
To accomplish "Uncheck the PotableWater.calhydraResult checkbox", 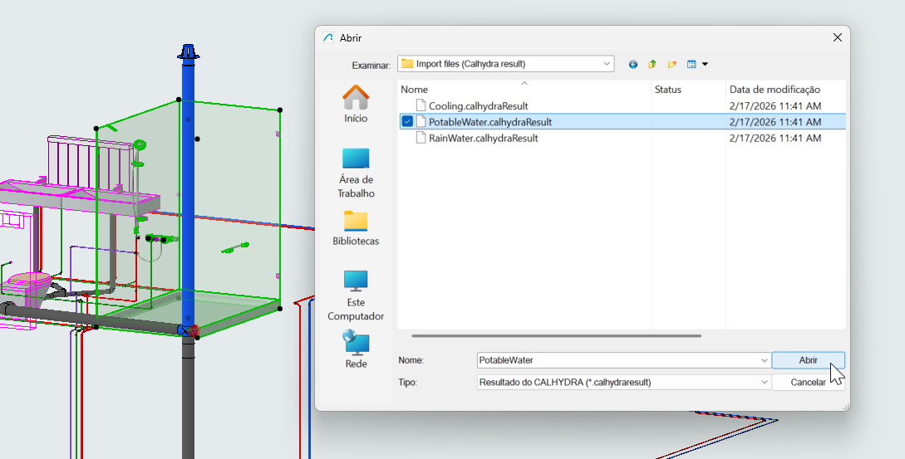I will (407, 122).
